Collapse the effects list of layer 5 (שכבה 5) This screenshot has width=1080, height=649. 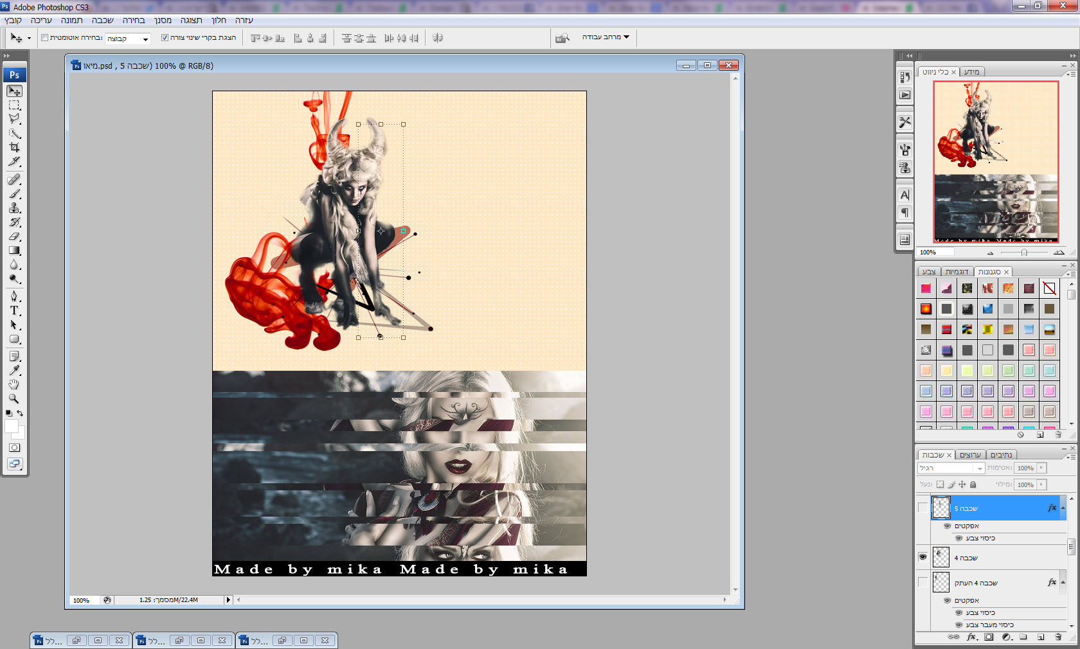tap(1063, 508)
